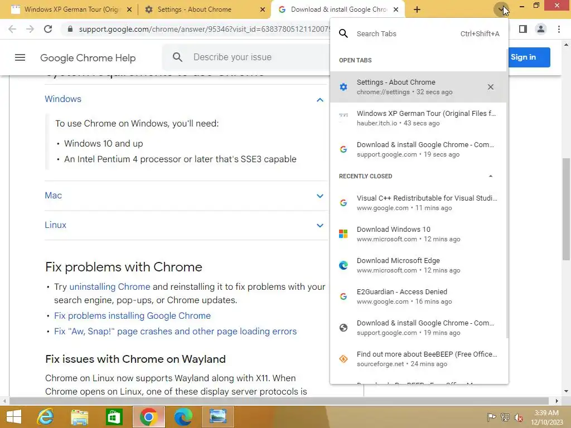Open File Explorer from the taskbar
The image size is (571, 428).
(79, 417)
